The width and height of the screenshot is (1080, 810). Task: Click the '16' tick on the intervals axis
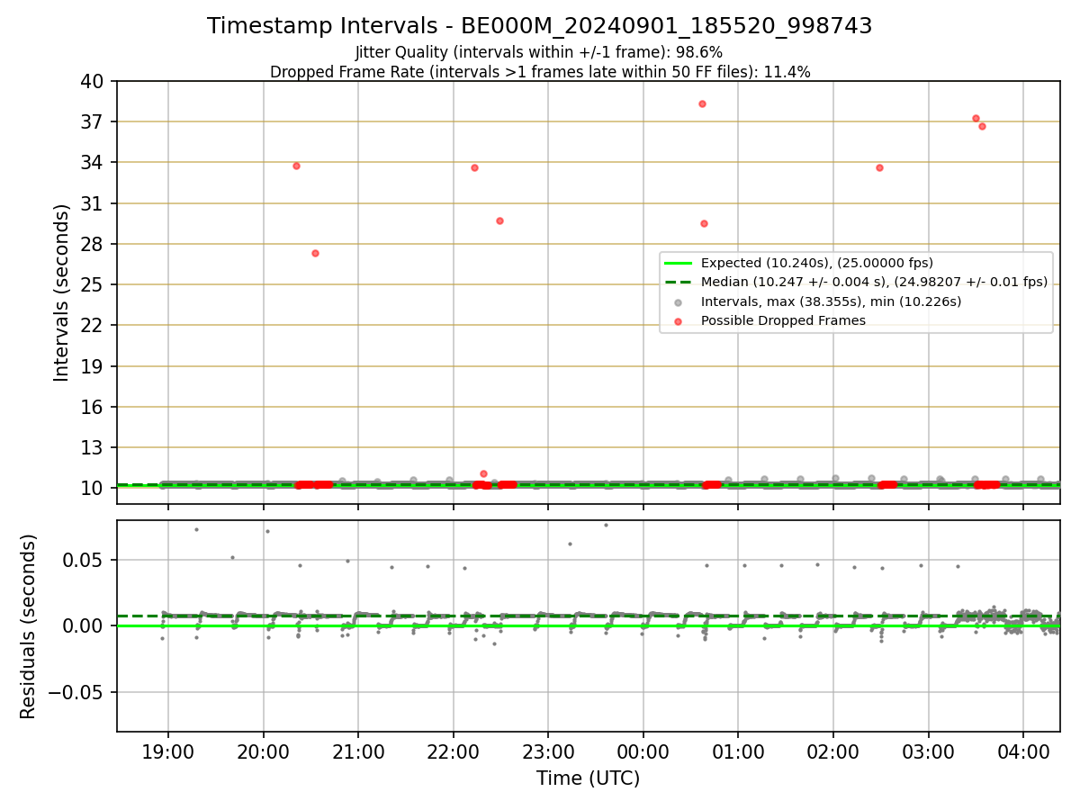coord(94,407)
